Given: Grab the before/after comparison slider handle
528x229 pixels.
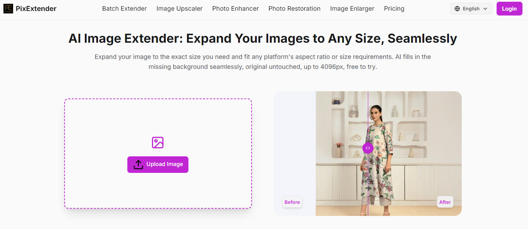Looking at the screenshot, I should pyautogui.click(x=368, y=148).
